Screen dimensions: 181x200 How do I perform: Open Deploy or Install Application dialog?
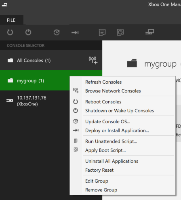pyautogui.click(x=117, y=131)
